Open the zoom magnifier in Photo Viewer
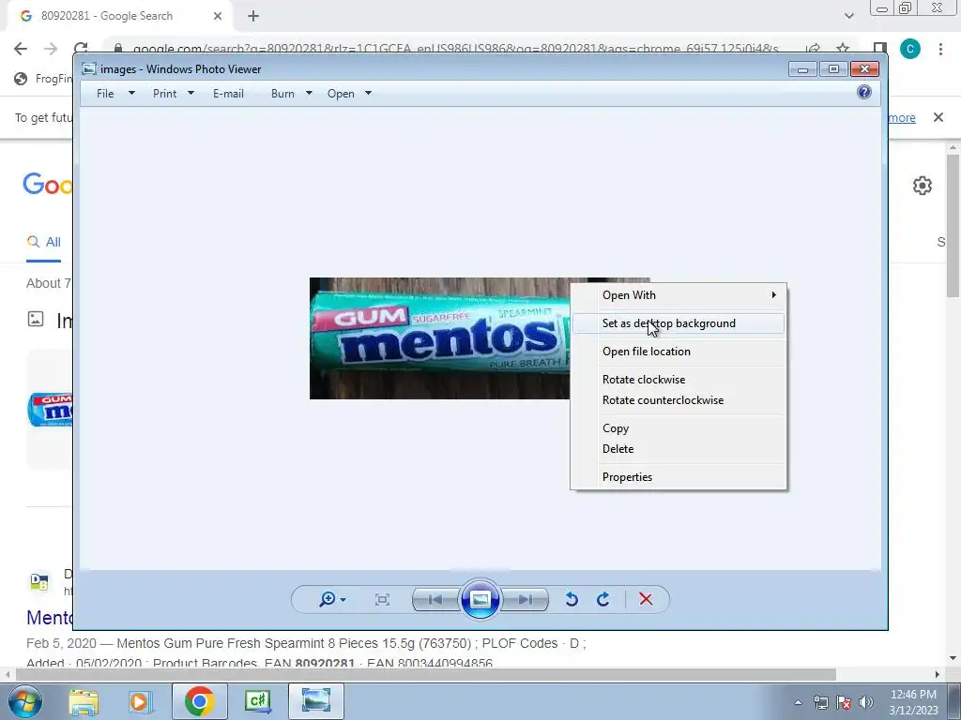The width and height of the screenshot is (961, 720). [x=328, y=599]
